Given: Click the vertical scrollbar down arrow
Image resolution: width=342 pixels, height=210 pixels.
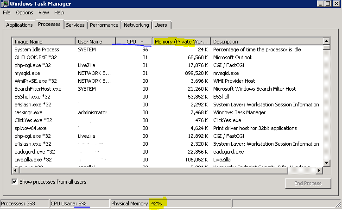Looking at the screenshot, I should pos(327,163).
